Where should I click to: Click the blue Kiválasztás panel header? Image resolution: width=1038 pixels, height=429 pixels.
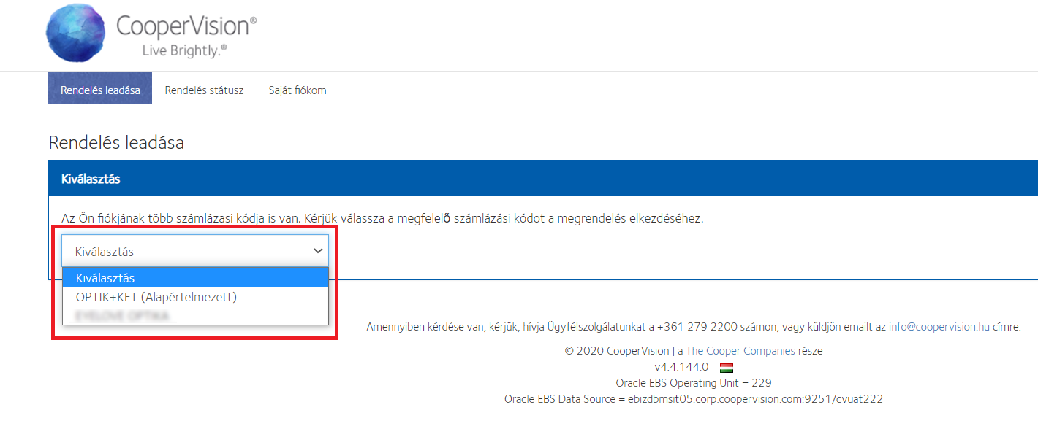coord(543,178)
